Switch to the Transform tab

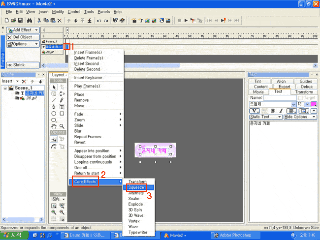pos(304,92)
